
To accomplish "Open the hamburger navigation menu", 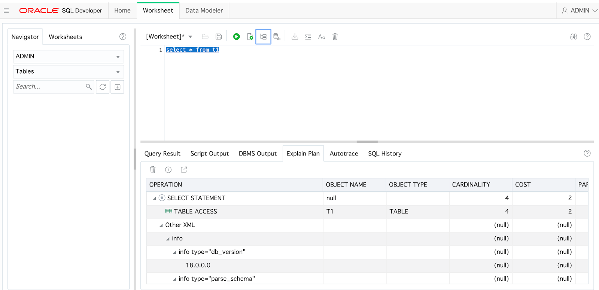I will coord(6,10).
